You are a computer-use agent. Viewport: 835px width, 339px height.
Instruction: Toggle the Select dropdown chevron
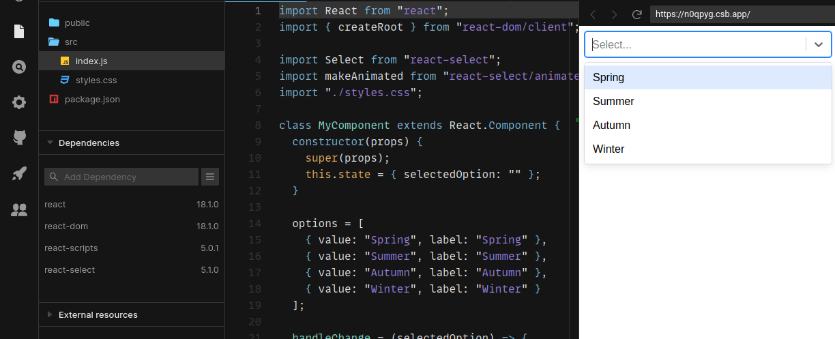819,44
